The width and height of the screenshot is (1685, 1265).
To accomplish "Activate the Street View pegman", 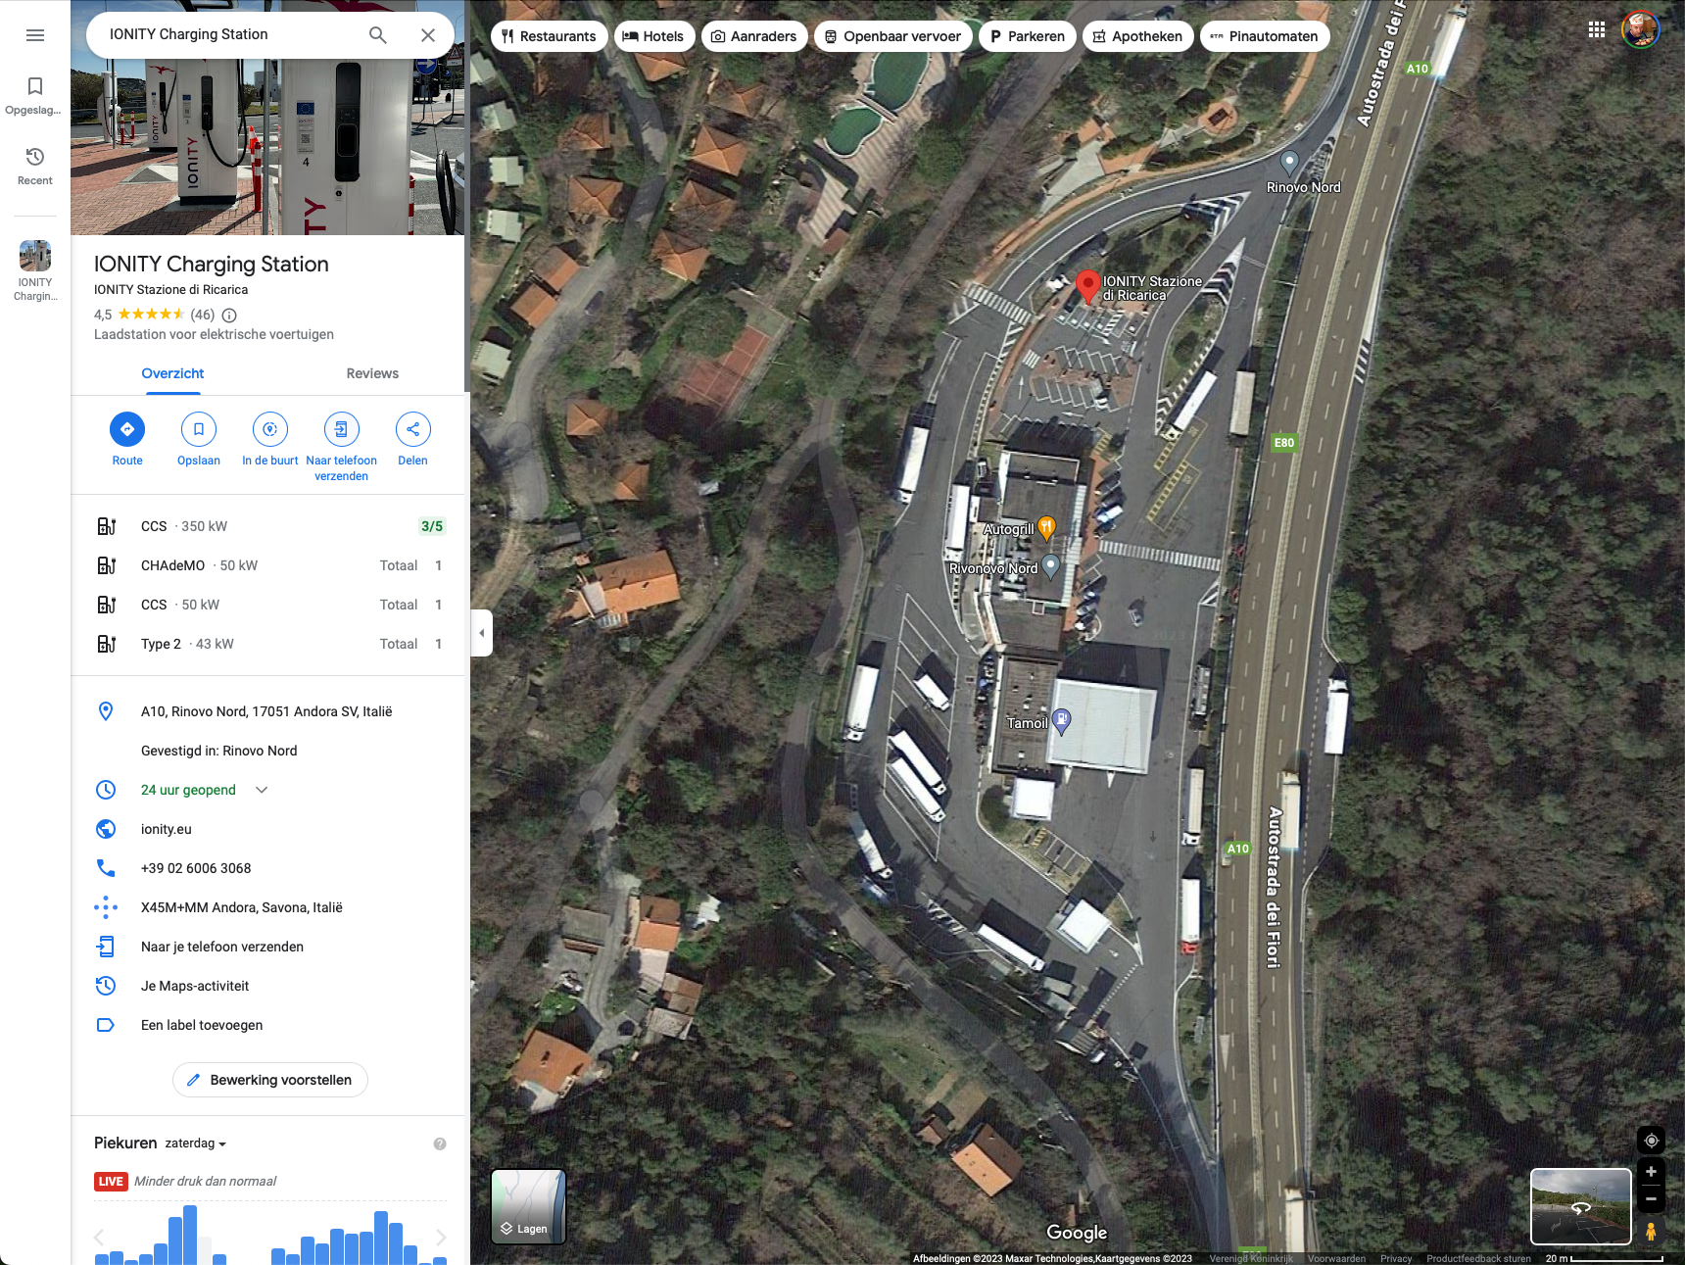I will [1651, 1231].
